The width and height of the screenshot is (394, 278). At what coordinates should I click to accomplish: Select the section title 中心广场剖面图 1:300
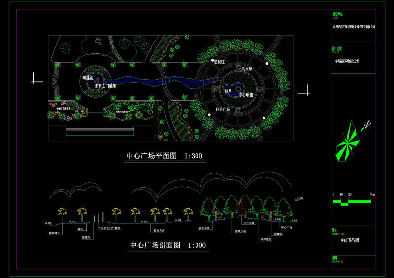tap(168, 245)
